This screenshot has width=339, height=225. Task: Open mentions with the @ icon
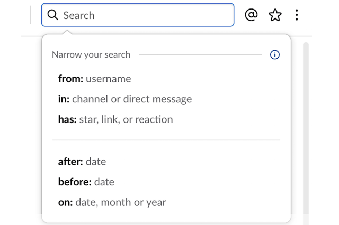251,15
